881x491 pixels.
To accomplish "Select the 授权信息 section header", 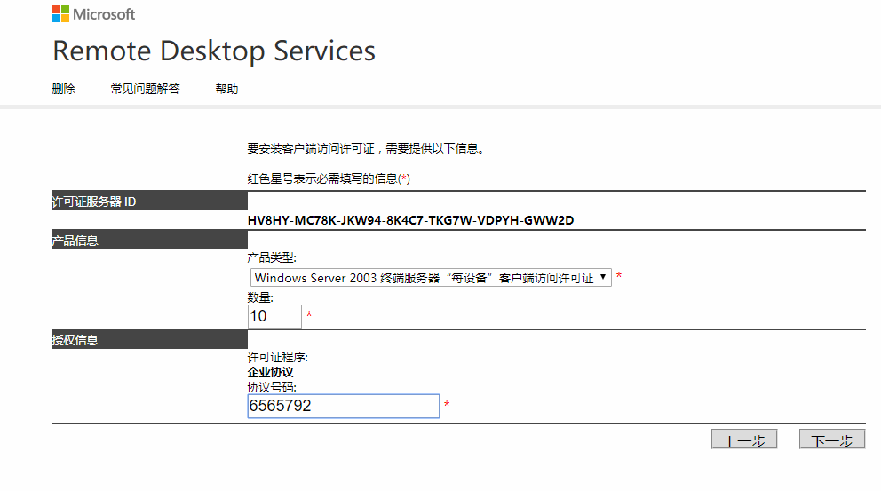I will tap(75, 340).
